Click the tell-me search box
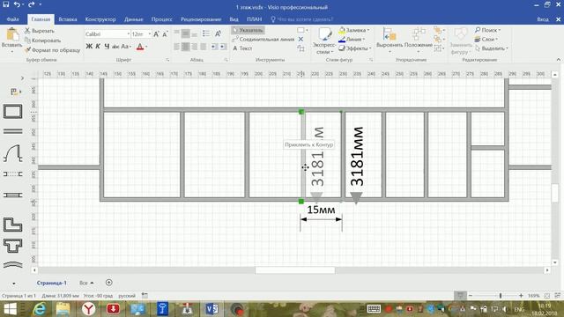 pyautogui.click(x=302, y=19)
